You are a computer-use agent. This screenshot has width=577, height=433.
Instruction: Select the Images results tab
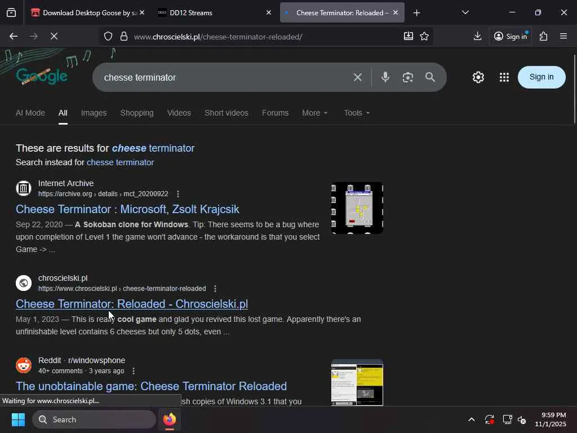coord(94,113)
